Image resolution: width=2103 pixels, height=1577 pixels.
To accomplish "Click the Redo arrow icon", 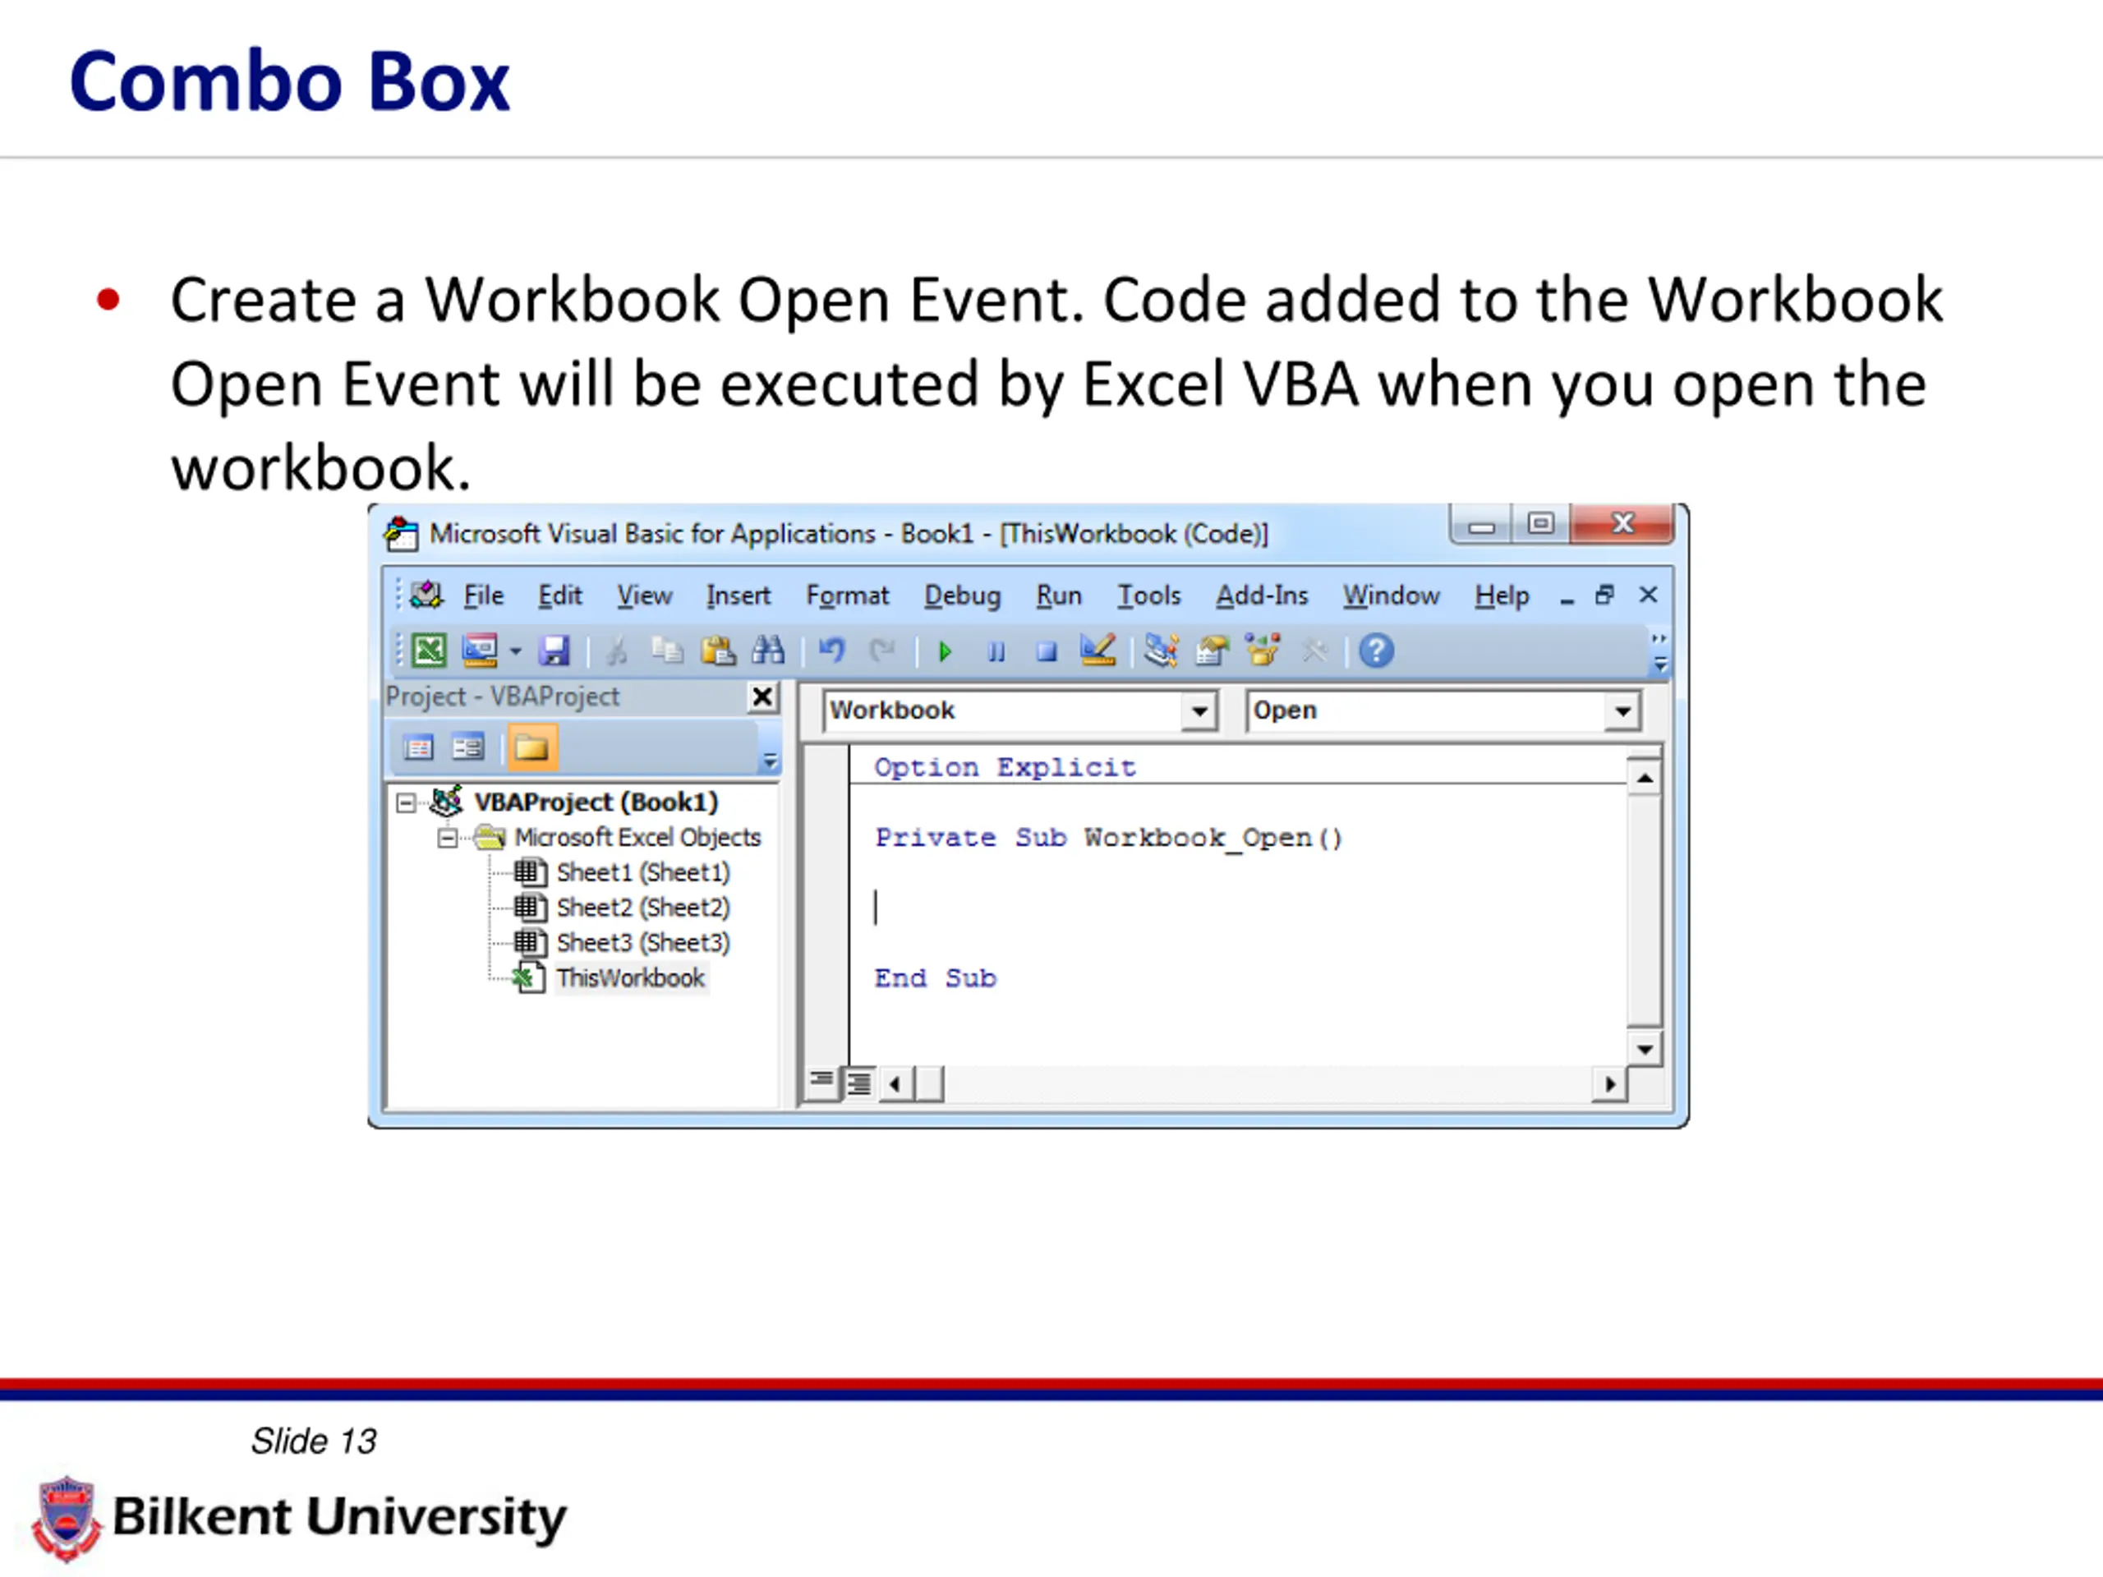I will coord(882,651).
